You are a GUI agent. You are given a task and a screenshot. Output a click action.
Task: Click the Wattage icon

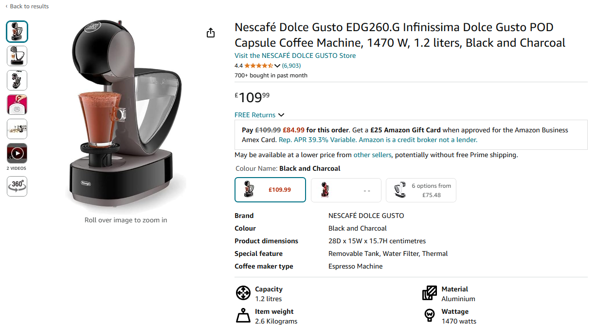(x=430, y=316)
